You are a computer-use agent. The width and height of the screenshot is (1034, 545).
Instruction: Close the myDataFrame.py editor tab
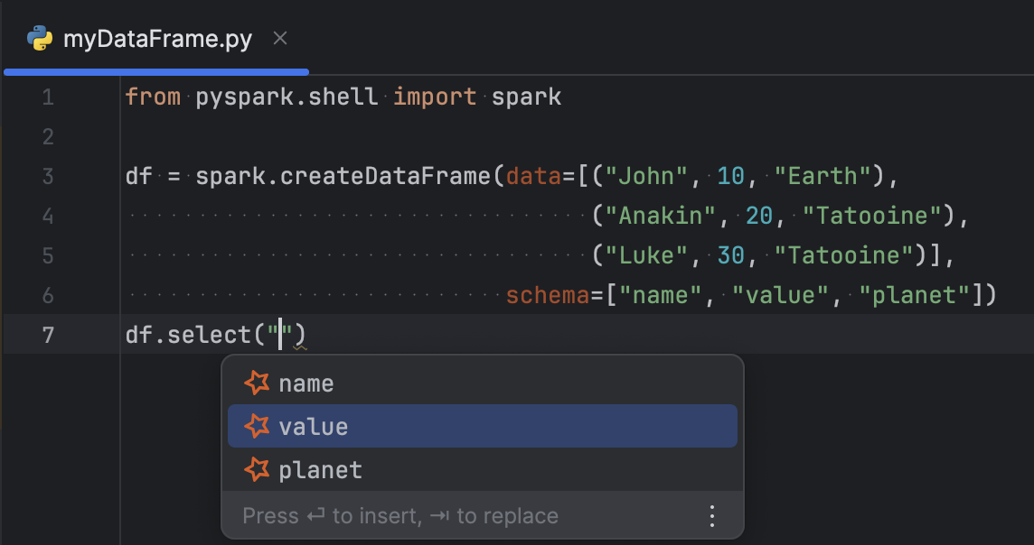coord(280,38)
